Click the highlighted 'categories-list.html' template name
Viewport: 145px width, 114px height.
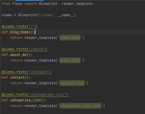click(80, 106)
